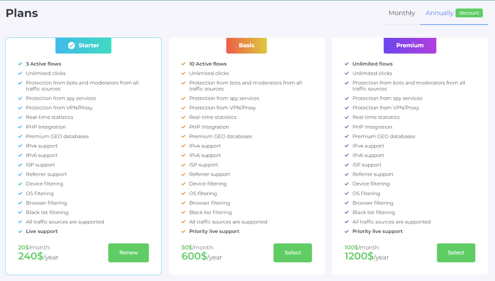Click the Starter plan header label
This screenshot has height=281, width=495.
(89, 45)
